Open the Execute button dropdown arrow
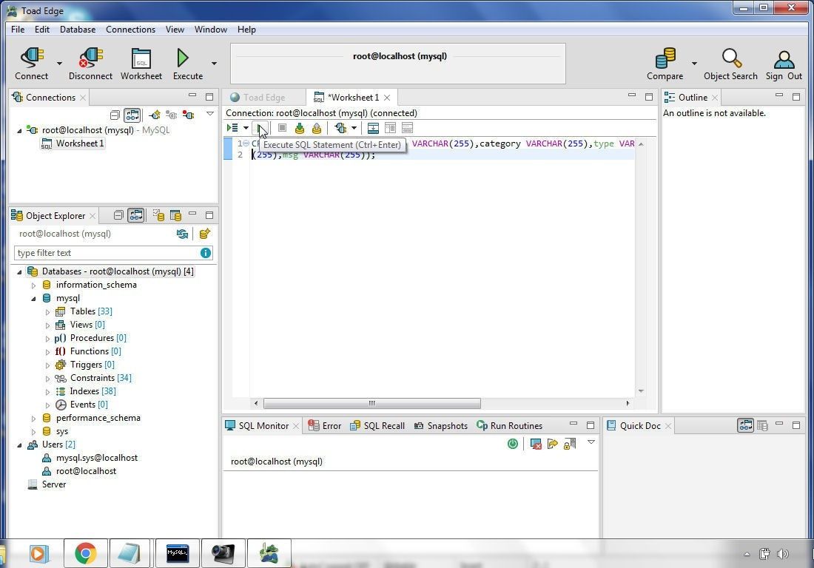 [x=214, y=64]
